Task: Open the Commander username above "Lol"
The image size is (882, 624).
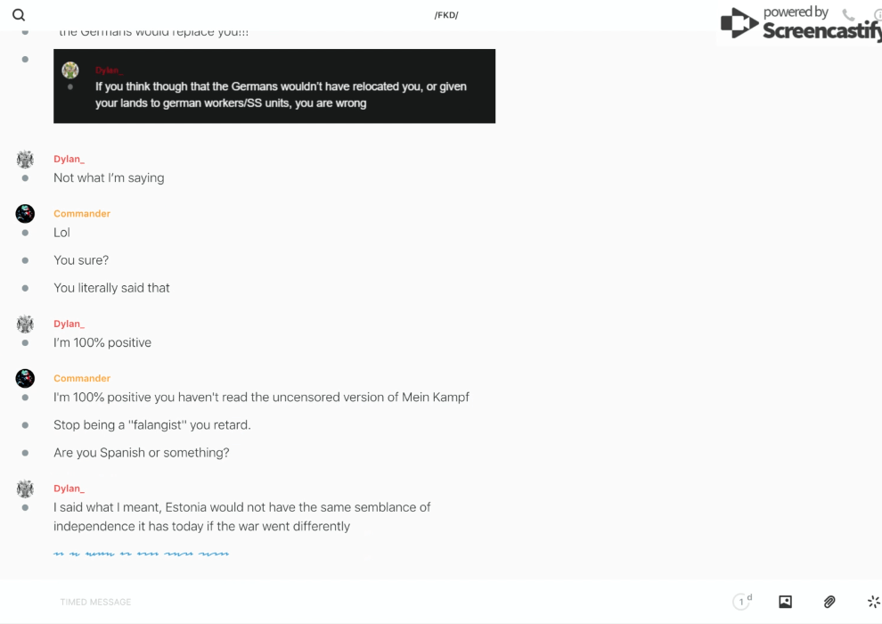Action: (x=82, y=214)
